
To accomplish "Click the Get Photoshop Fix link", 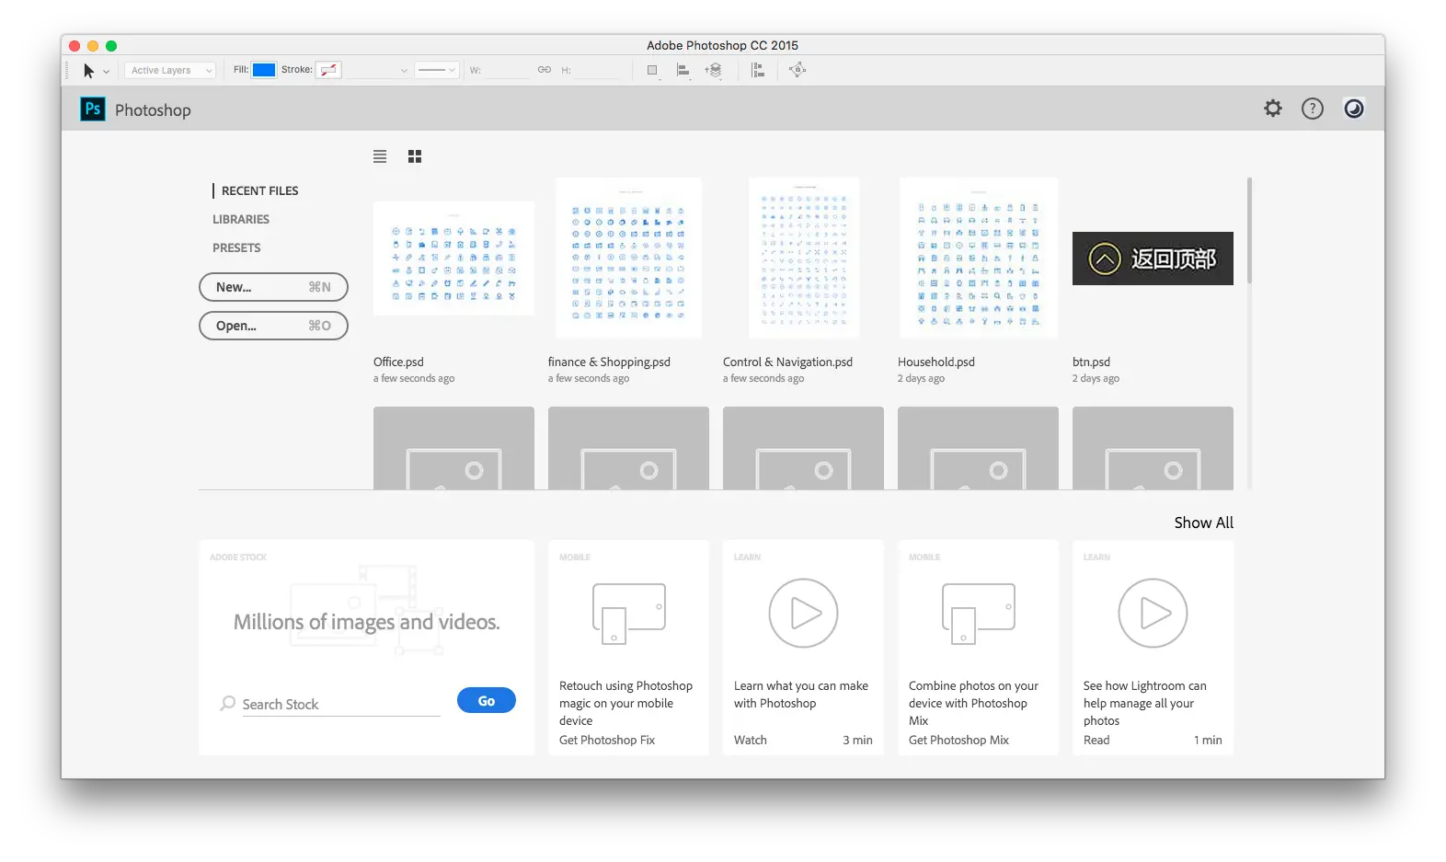I will pyautogui.click(x=607, y=741).
